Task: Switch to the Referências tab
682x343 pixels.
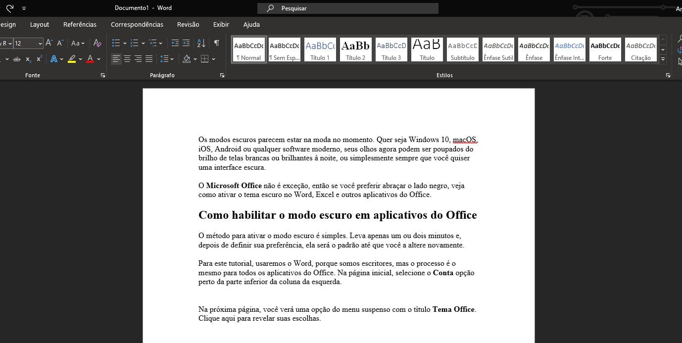Action: pyautogui.click(x=80, y=24)
